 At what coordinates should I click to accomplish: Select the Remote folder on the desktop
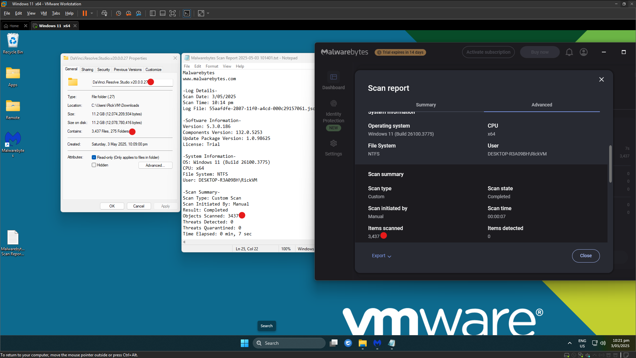(x=13, y=109)
